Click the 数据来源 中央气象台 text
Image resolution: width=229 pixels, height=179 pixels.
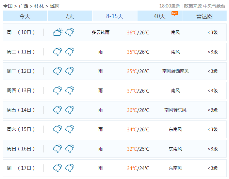[205, 6]
